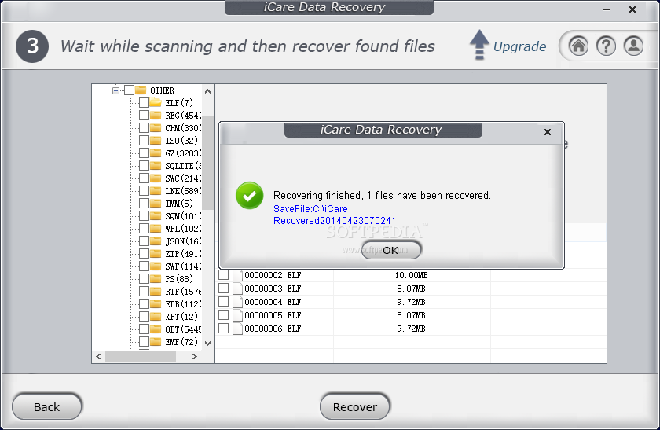This screenshot has width=660, height=430.
Task: Click the Upgrade link text
Action: coord(519,46)
